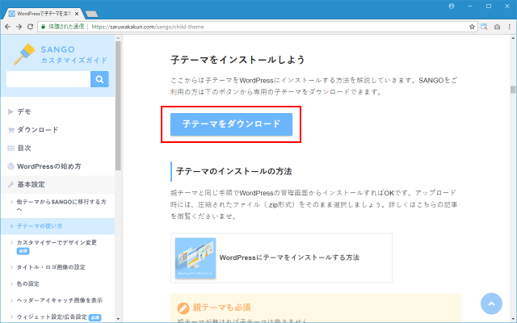Viewport: 517px width, 323px height.
Task: Reload the page with refresh icon
Action: [x=30, y=27]
